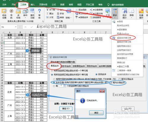The height and width of the screenshot is (122, 148).
Task: Click the select-all corner of sheet
Action: pyautogui.click(x=2, y=32)
